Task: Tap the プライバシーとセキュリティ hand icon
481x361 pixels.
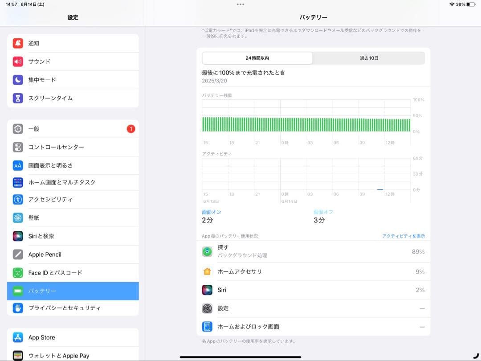Action: 18,308
